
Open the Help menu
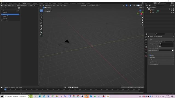19,3
